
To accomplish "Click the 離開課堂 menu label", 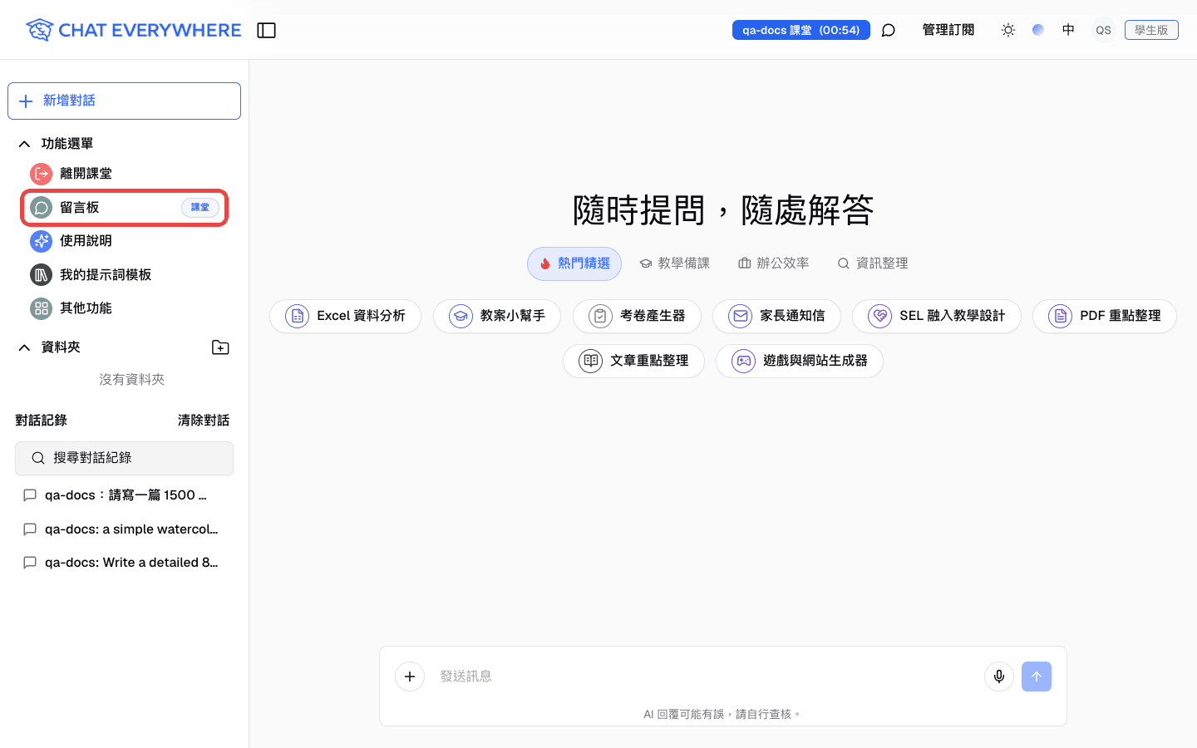I will [86, 174].
